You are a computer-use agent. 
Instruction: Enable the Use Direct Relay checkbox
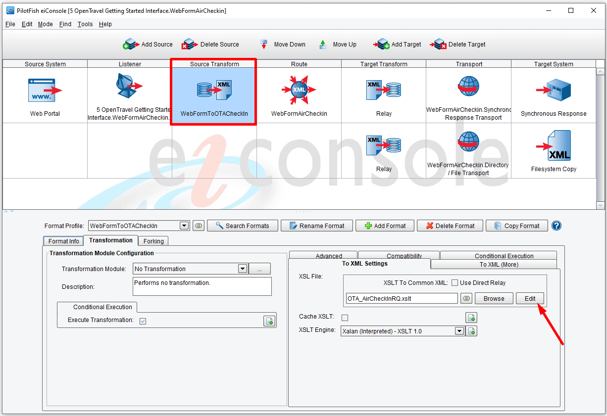click(x=455, y=283)
